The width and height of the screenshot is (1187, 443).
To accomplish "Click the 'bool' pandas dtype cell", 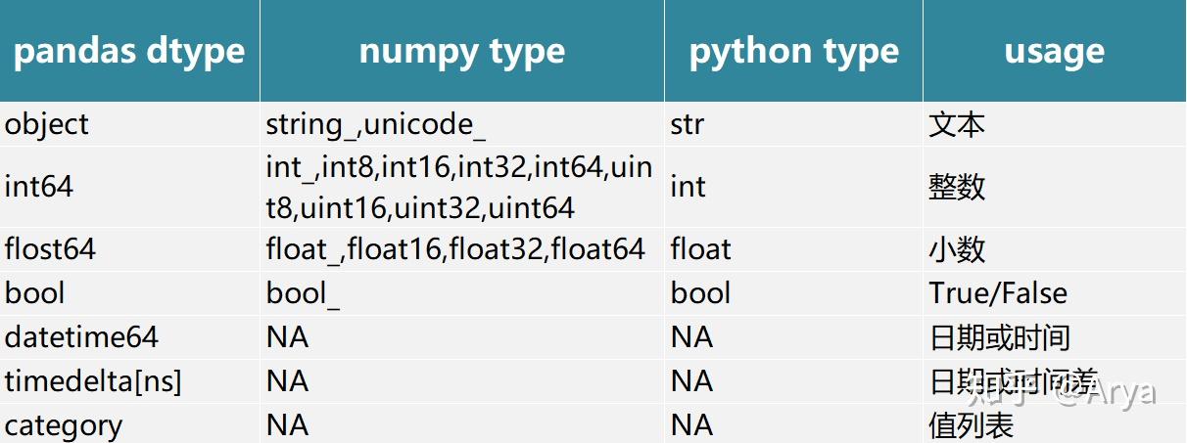I will coord(129,293).
